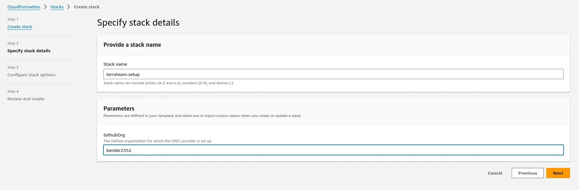Screen dimensions: 579x190
Task: Cancel the stack creation
Action: click(x=495, y=173)
